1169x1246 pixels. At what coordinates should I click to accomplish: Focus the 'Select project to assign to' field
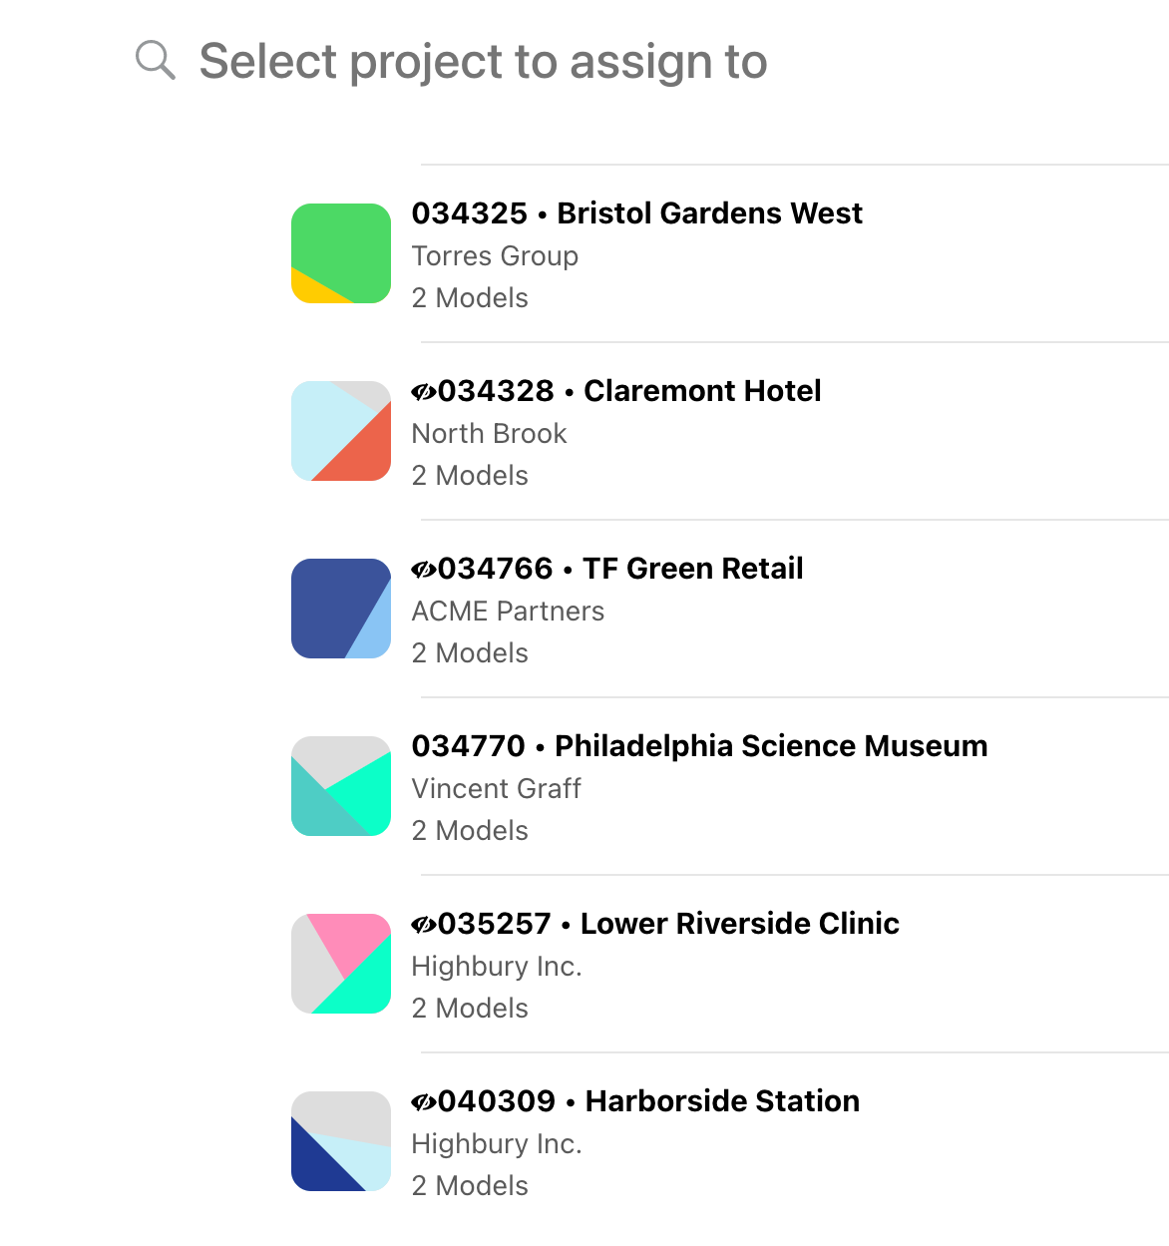(483, 62)
